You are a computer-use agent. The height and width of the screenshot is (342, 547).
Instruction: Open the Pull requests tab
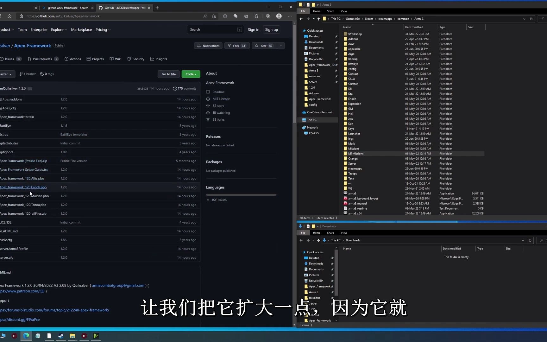[x=43, y=59]
